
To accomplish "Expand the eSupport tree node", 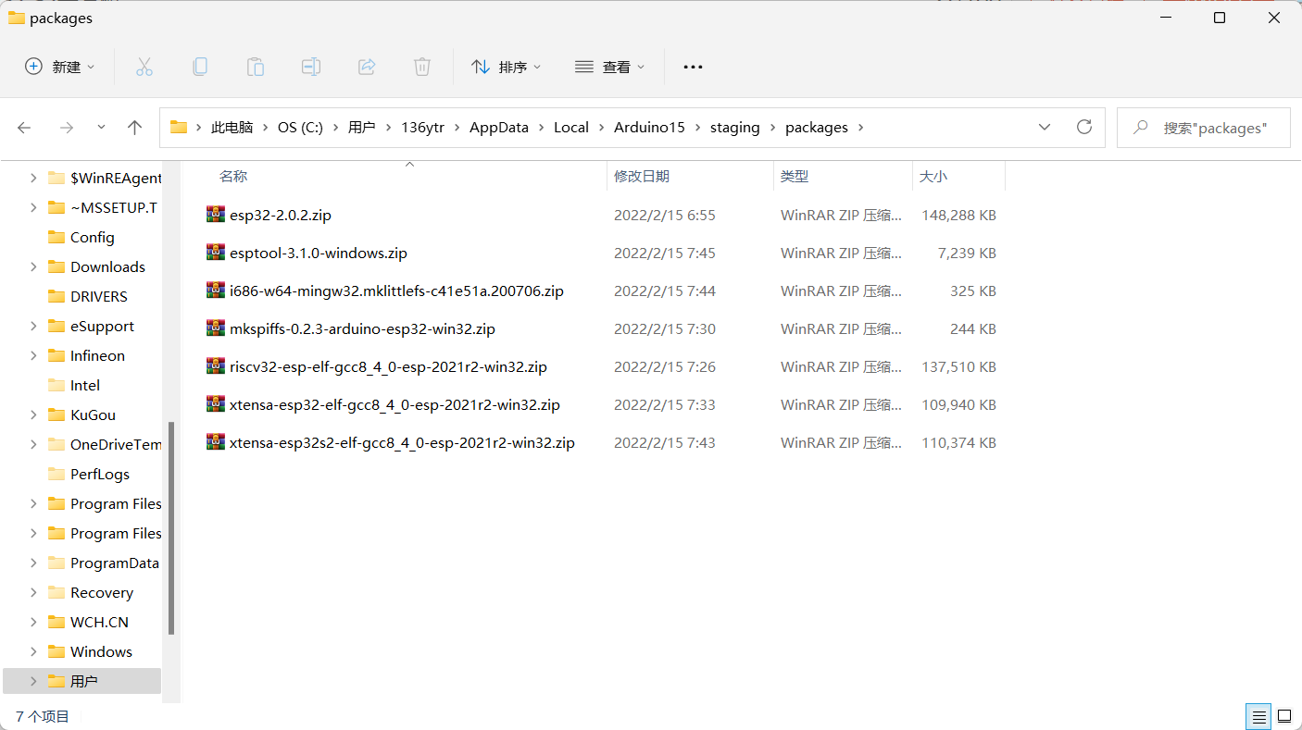I will pos(33,326).
